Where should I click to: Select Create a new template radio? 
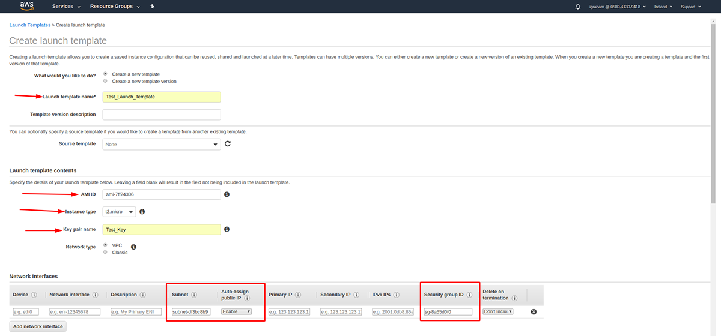(105, 74)
